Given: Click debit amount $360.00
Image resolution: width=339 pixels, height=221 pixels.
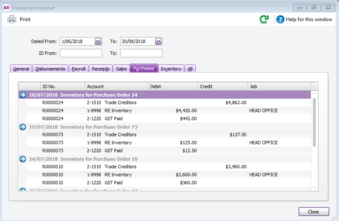Looking at the screenshot, I should 188,183.
